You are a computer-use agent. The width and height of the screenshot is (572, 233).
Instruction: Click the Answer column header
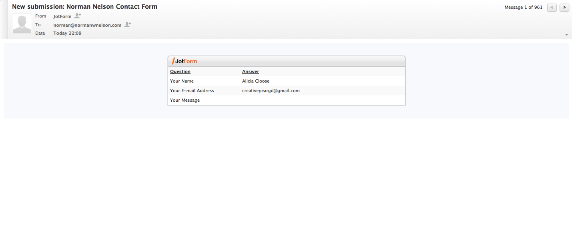251,71
